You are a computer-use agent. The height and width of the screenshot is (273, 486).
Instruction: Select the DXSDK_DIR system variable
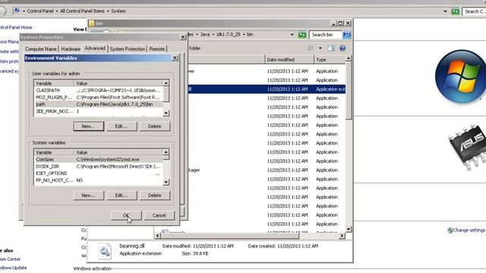[x=98, y=166]
